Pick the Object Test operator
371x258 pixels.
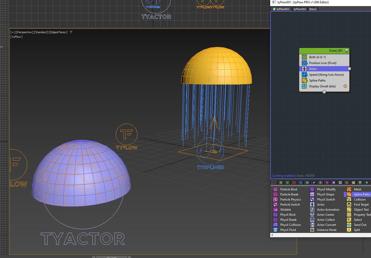(x=358, y=210)
